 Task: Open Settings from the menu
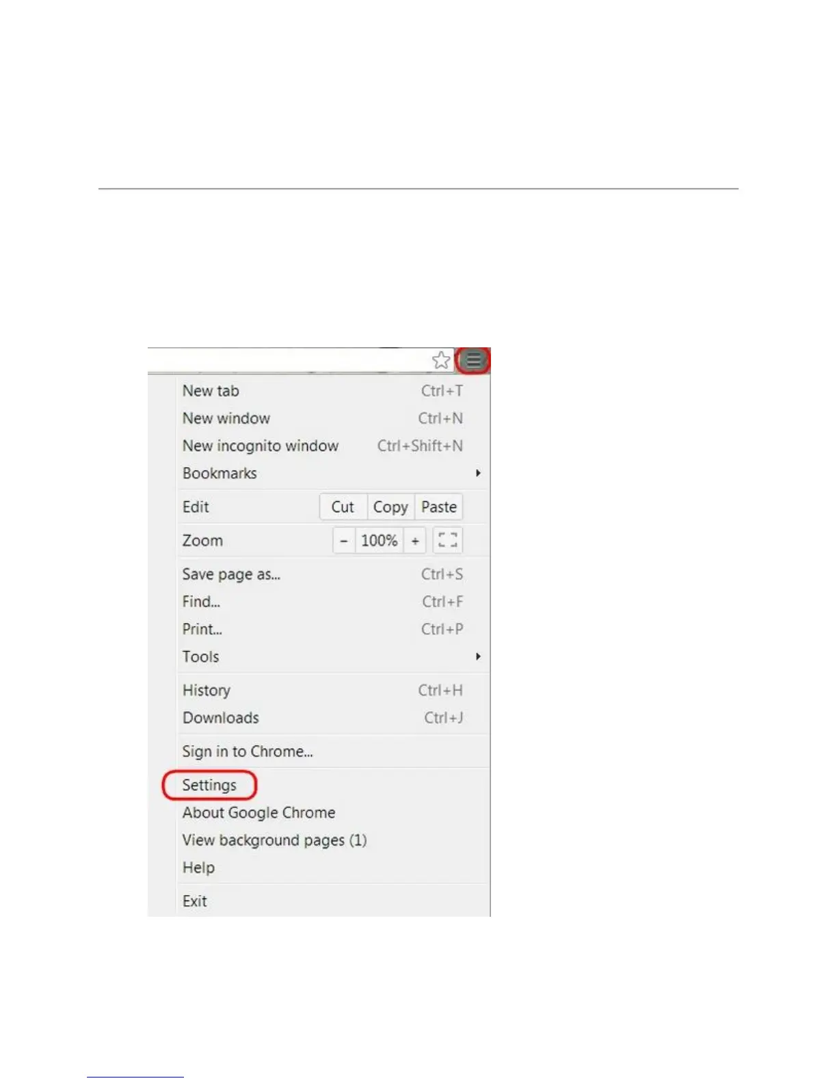(x=209, y=785)
